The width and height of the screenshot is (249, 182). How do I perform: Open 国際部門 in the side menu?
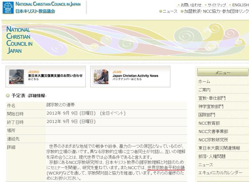207,115
